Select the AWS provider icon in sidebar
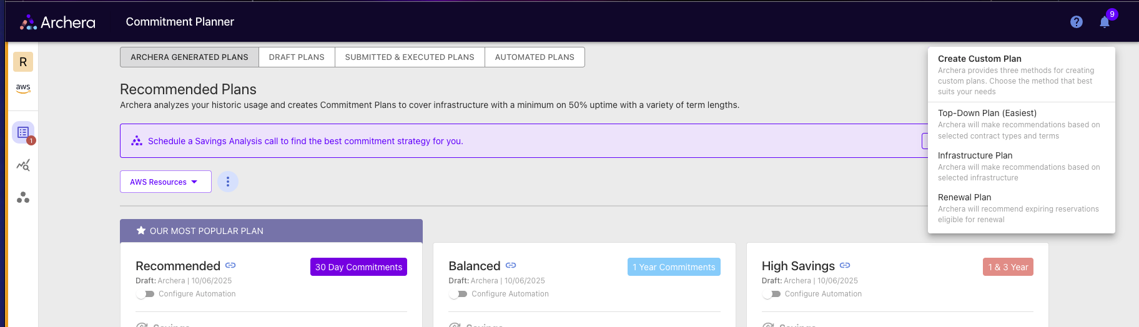Screen dimensions: 1139x327 pyautogui.click(x=23, y=89)
